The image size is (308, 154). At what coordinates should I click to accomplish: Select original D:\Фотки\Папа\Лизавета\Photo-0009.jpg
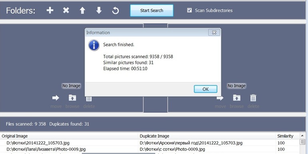(x=46, y=149)
